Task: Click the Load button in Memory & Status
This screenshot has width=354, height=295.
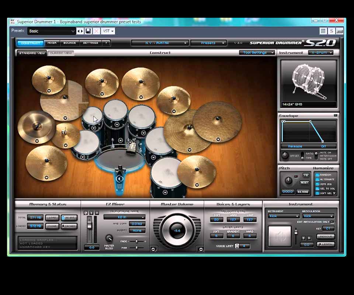Action: tap(52, 218)
